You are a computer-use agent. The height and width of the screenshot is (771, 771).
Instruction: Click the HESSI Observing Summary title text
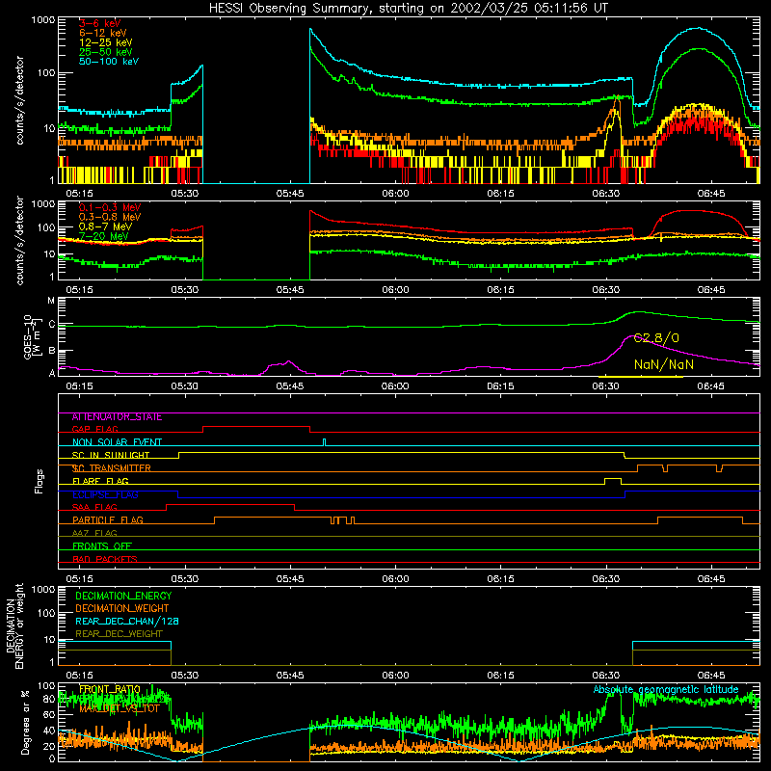[408, 9]
